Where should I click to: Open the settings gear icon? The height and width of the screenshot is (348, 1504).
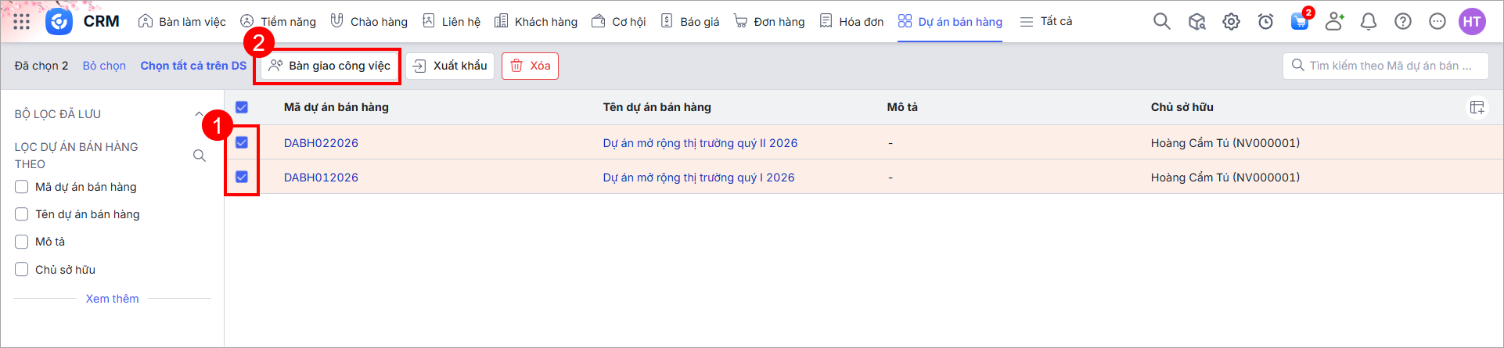[1231, 22]
